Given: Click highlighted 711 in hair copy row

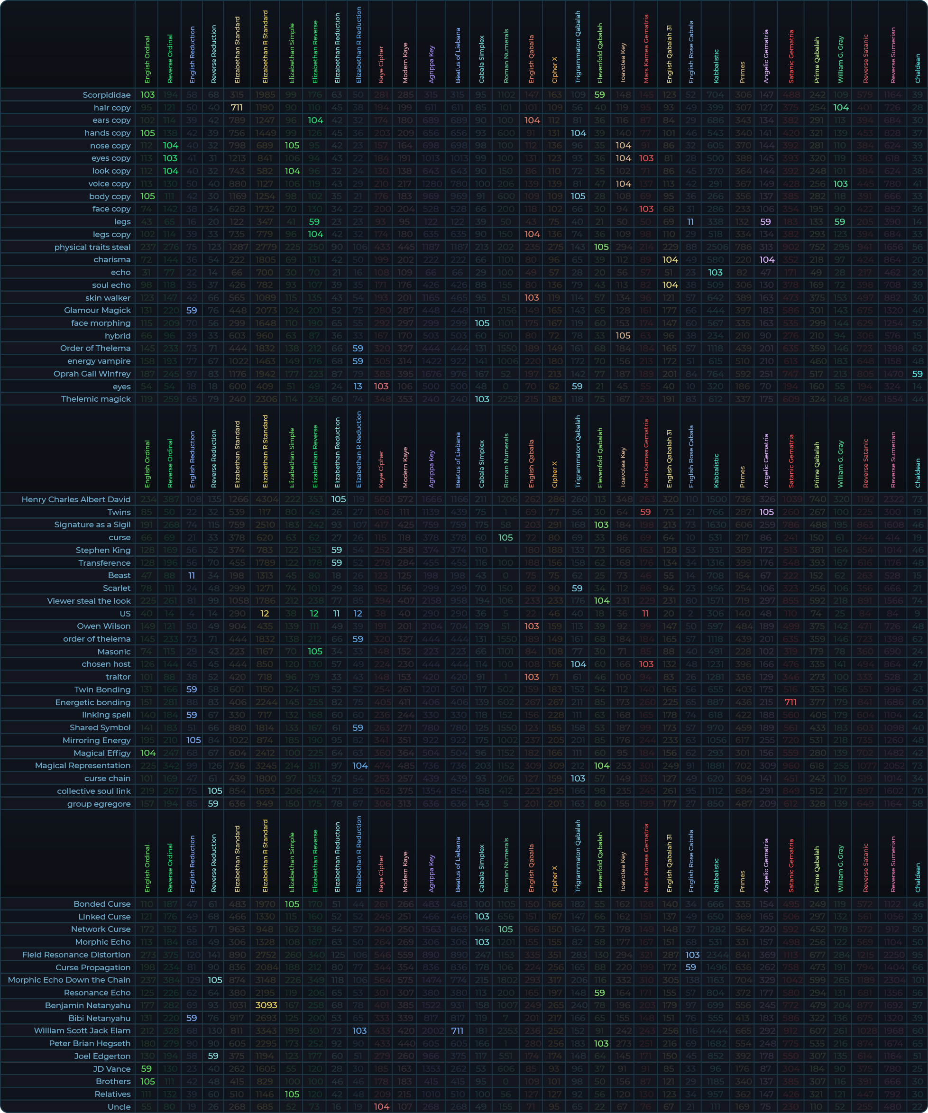Looking at the screenshot, I should (237, 108).
